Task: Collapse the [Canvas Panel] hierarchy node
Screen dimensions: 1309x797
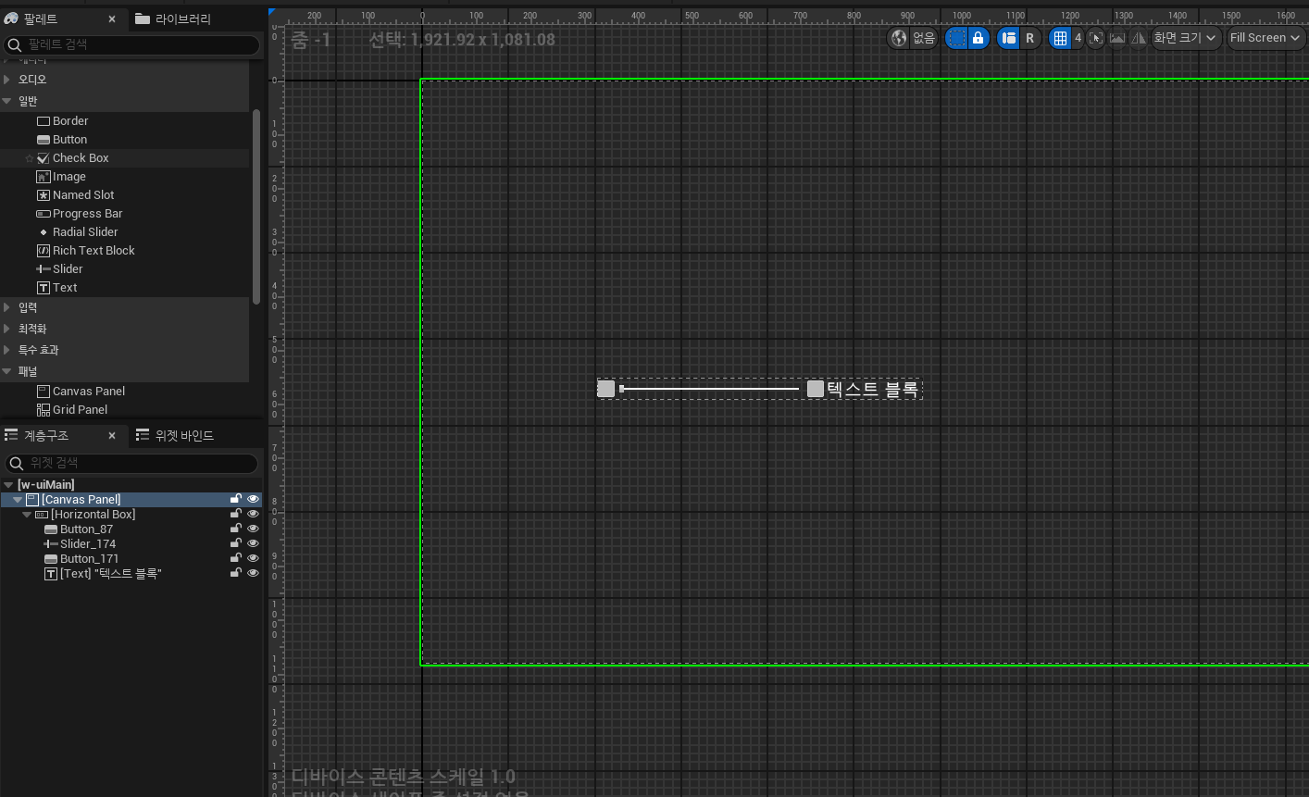Action: point(18,500)
